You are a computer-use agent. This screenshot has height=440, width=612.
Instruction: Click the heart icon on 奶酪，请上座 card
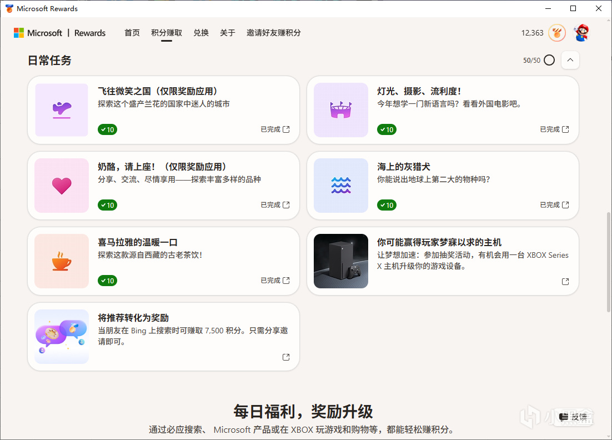(x=62, y=186)
